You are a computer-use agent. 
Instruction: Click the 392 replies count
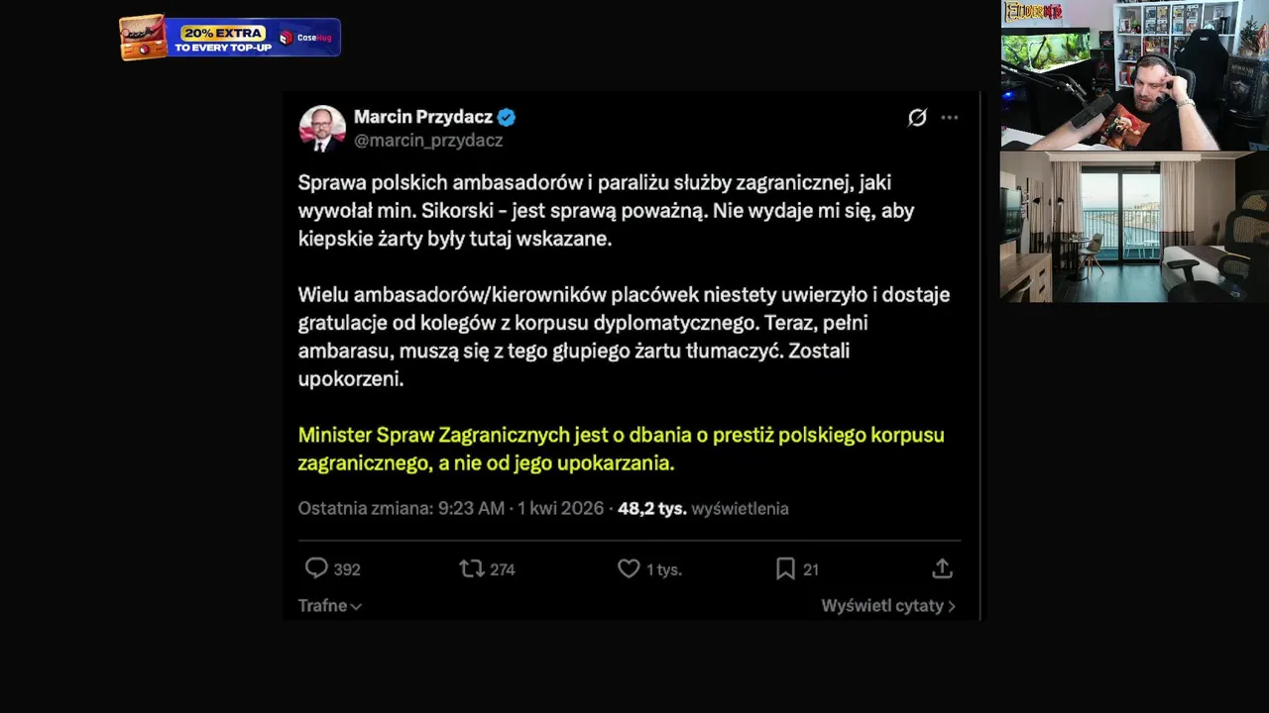[347, 569]
